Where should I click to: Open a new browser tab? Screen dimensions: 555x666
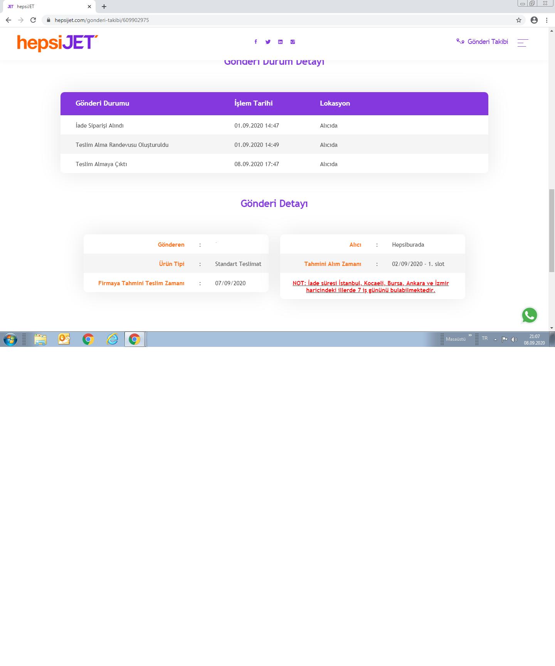click(x=104, y=7)
